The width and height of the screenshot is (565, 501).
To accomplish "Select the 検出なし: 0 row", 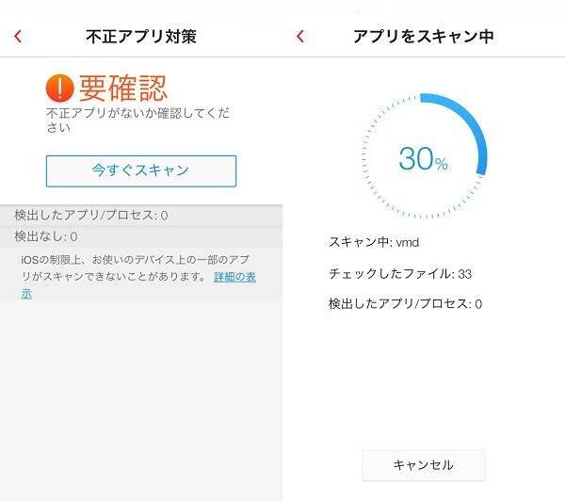I will tap(46, 236).
